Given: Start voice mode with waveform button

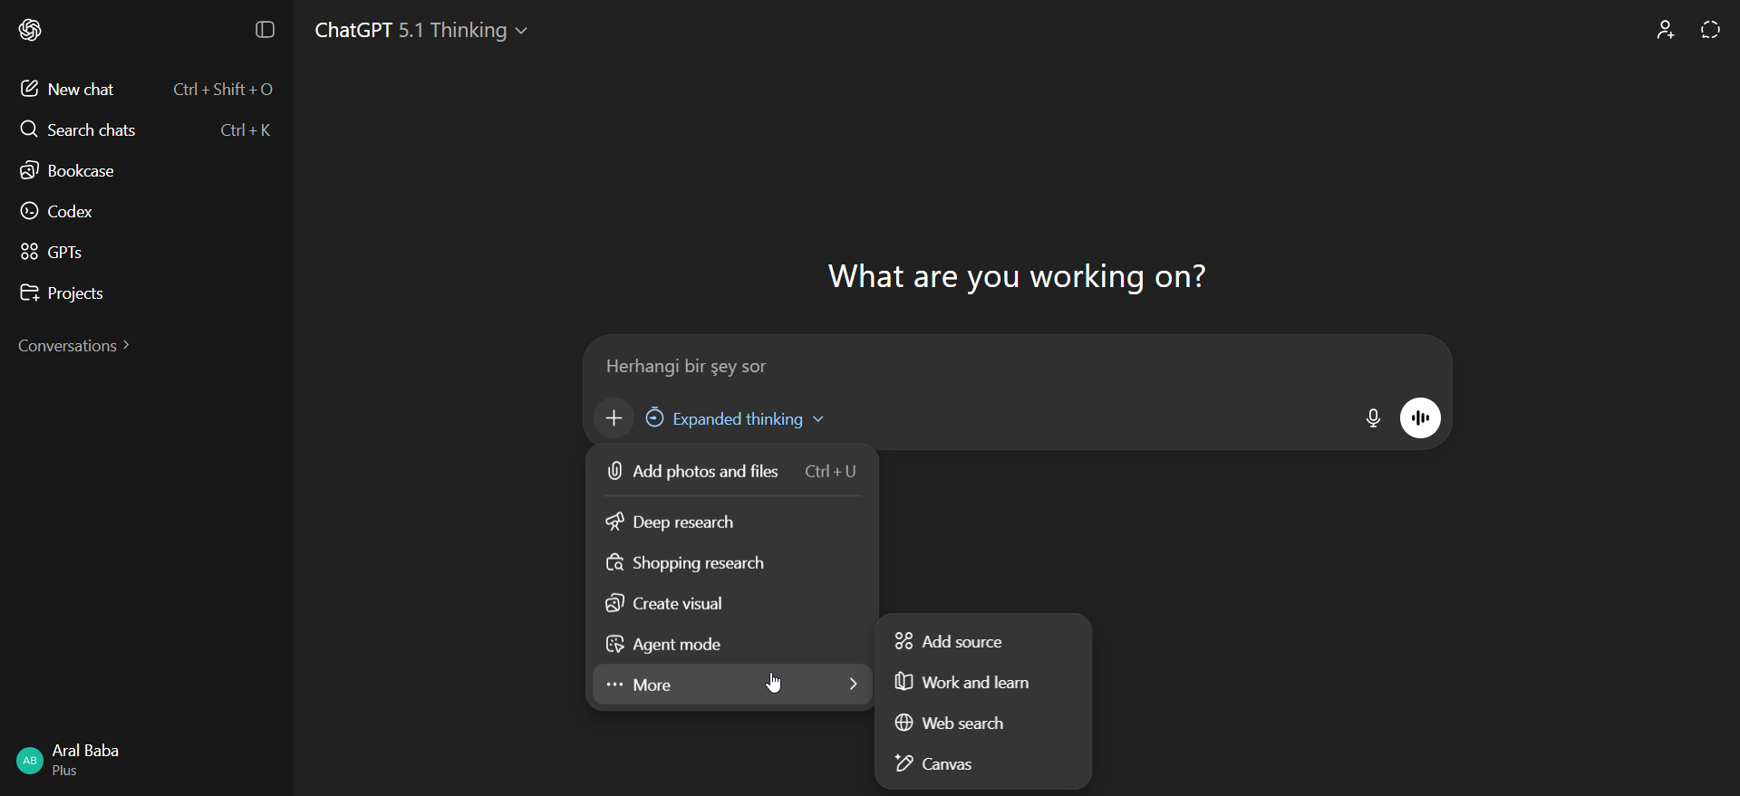Looking at the screenshot, I should pos(1420,418).
